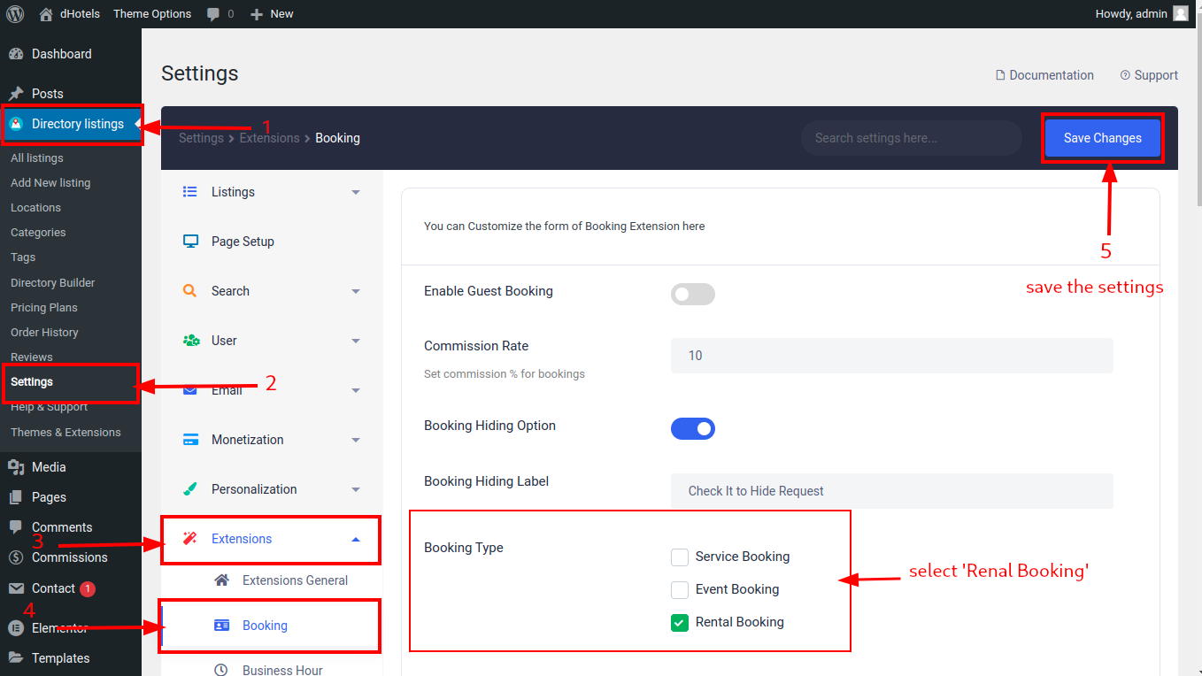Open All listings submenu item

click(37, 157)
